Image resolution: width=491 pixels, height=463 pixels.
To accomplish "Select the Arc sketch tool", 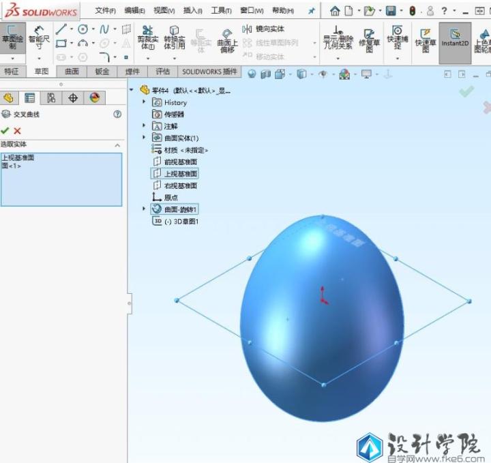I will 83,43.
